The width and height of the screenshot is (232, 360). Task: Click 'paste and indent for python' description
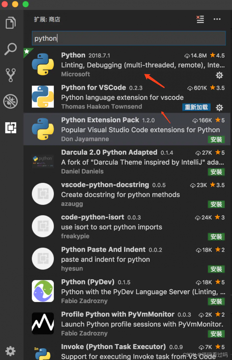(106, 259)
